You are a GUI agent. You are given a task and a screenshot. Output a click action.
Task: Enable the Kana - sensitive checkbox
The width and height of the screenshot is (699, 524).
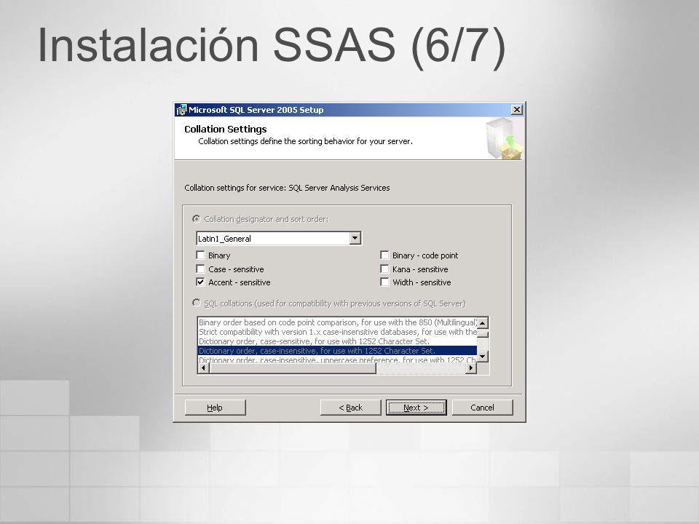click(384, 269)
